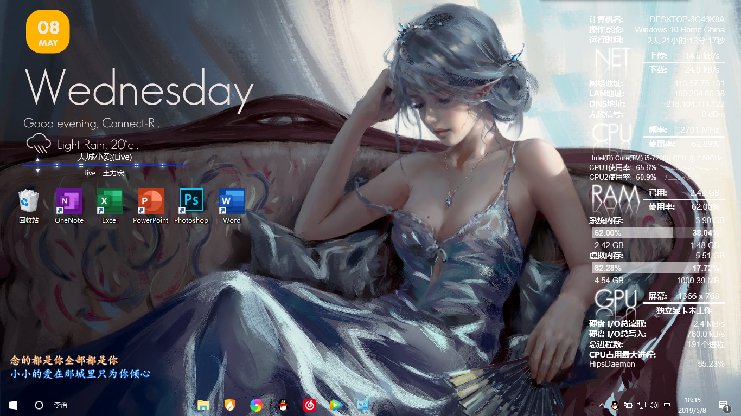
Task: Click the 3.90 GB system memory total
Action: tap(710, 220)
